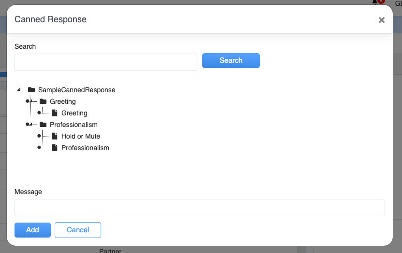Viewport: 402px width, 253px height.
Task: Click the SampleCannedResponse root folder icon
Action: [31, 90]
